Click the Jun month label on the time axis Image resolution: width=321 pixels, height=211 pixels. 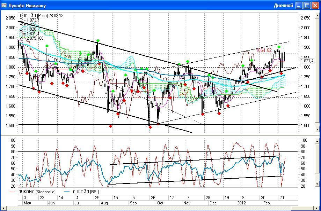pos(51,203)
